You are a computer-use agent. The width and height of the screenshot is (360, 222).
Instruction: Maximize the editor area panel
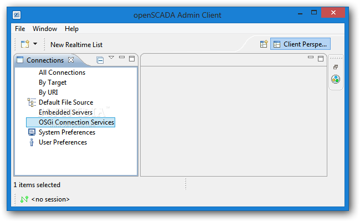[321, 59]
